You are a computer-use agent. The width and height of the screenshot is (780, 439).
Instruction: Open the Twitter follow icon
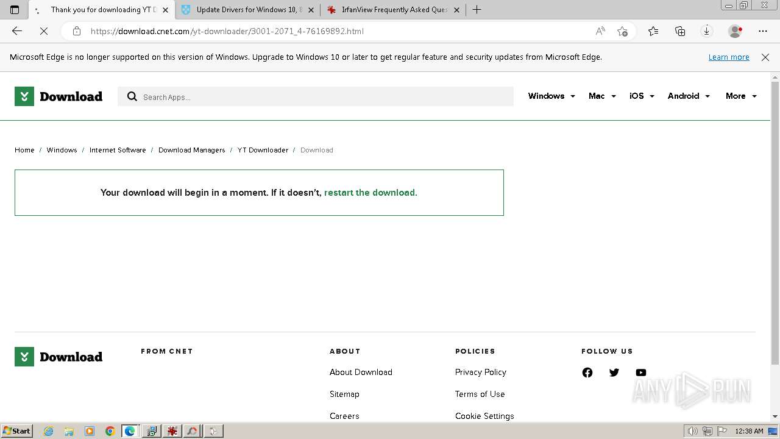point(614,373)
